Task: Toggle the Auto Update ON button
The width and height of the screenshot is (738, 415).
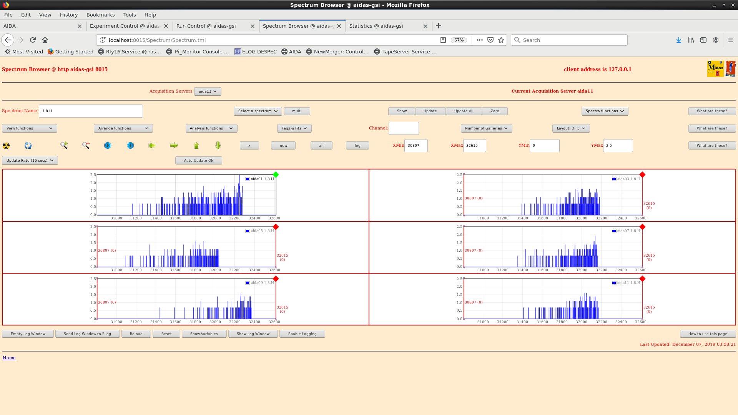Action: pyautogui.click(x=199, y=161)
